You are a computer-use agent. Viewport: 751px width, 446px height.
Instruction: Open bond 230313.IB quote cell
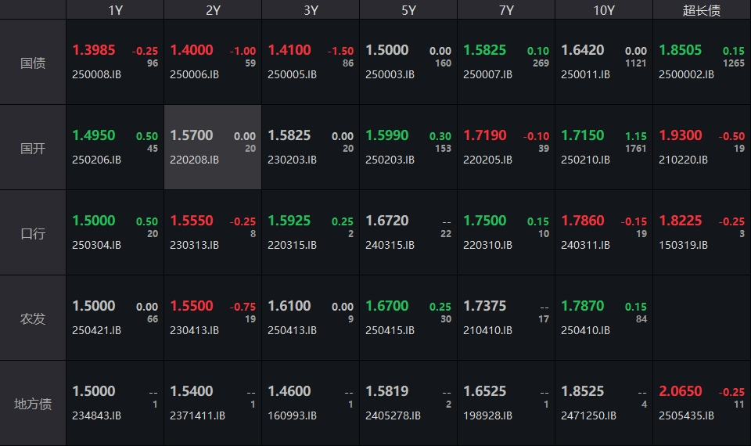point(212,232)
